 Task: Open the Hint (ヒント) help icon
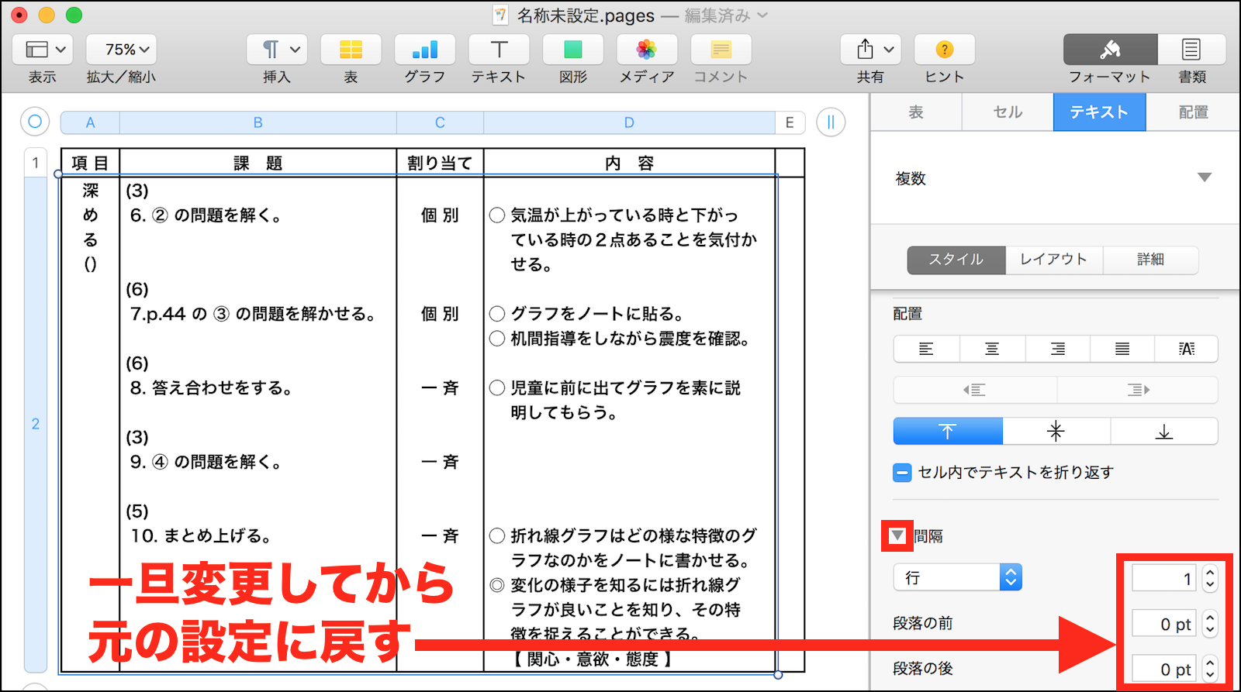pyautogui.click(x=944, y=50)
